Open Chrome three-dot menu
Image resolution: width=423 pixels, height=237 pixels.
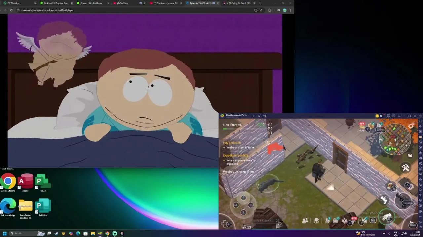coord(290,10)
